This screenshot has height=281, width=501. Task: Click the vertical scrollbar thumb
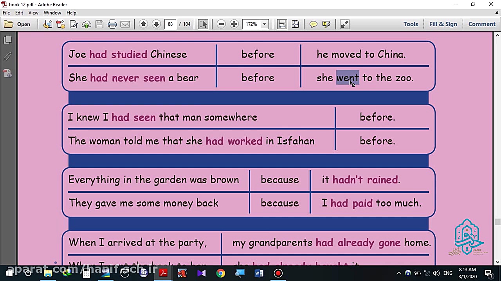coord(497,222)
